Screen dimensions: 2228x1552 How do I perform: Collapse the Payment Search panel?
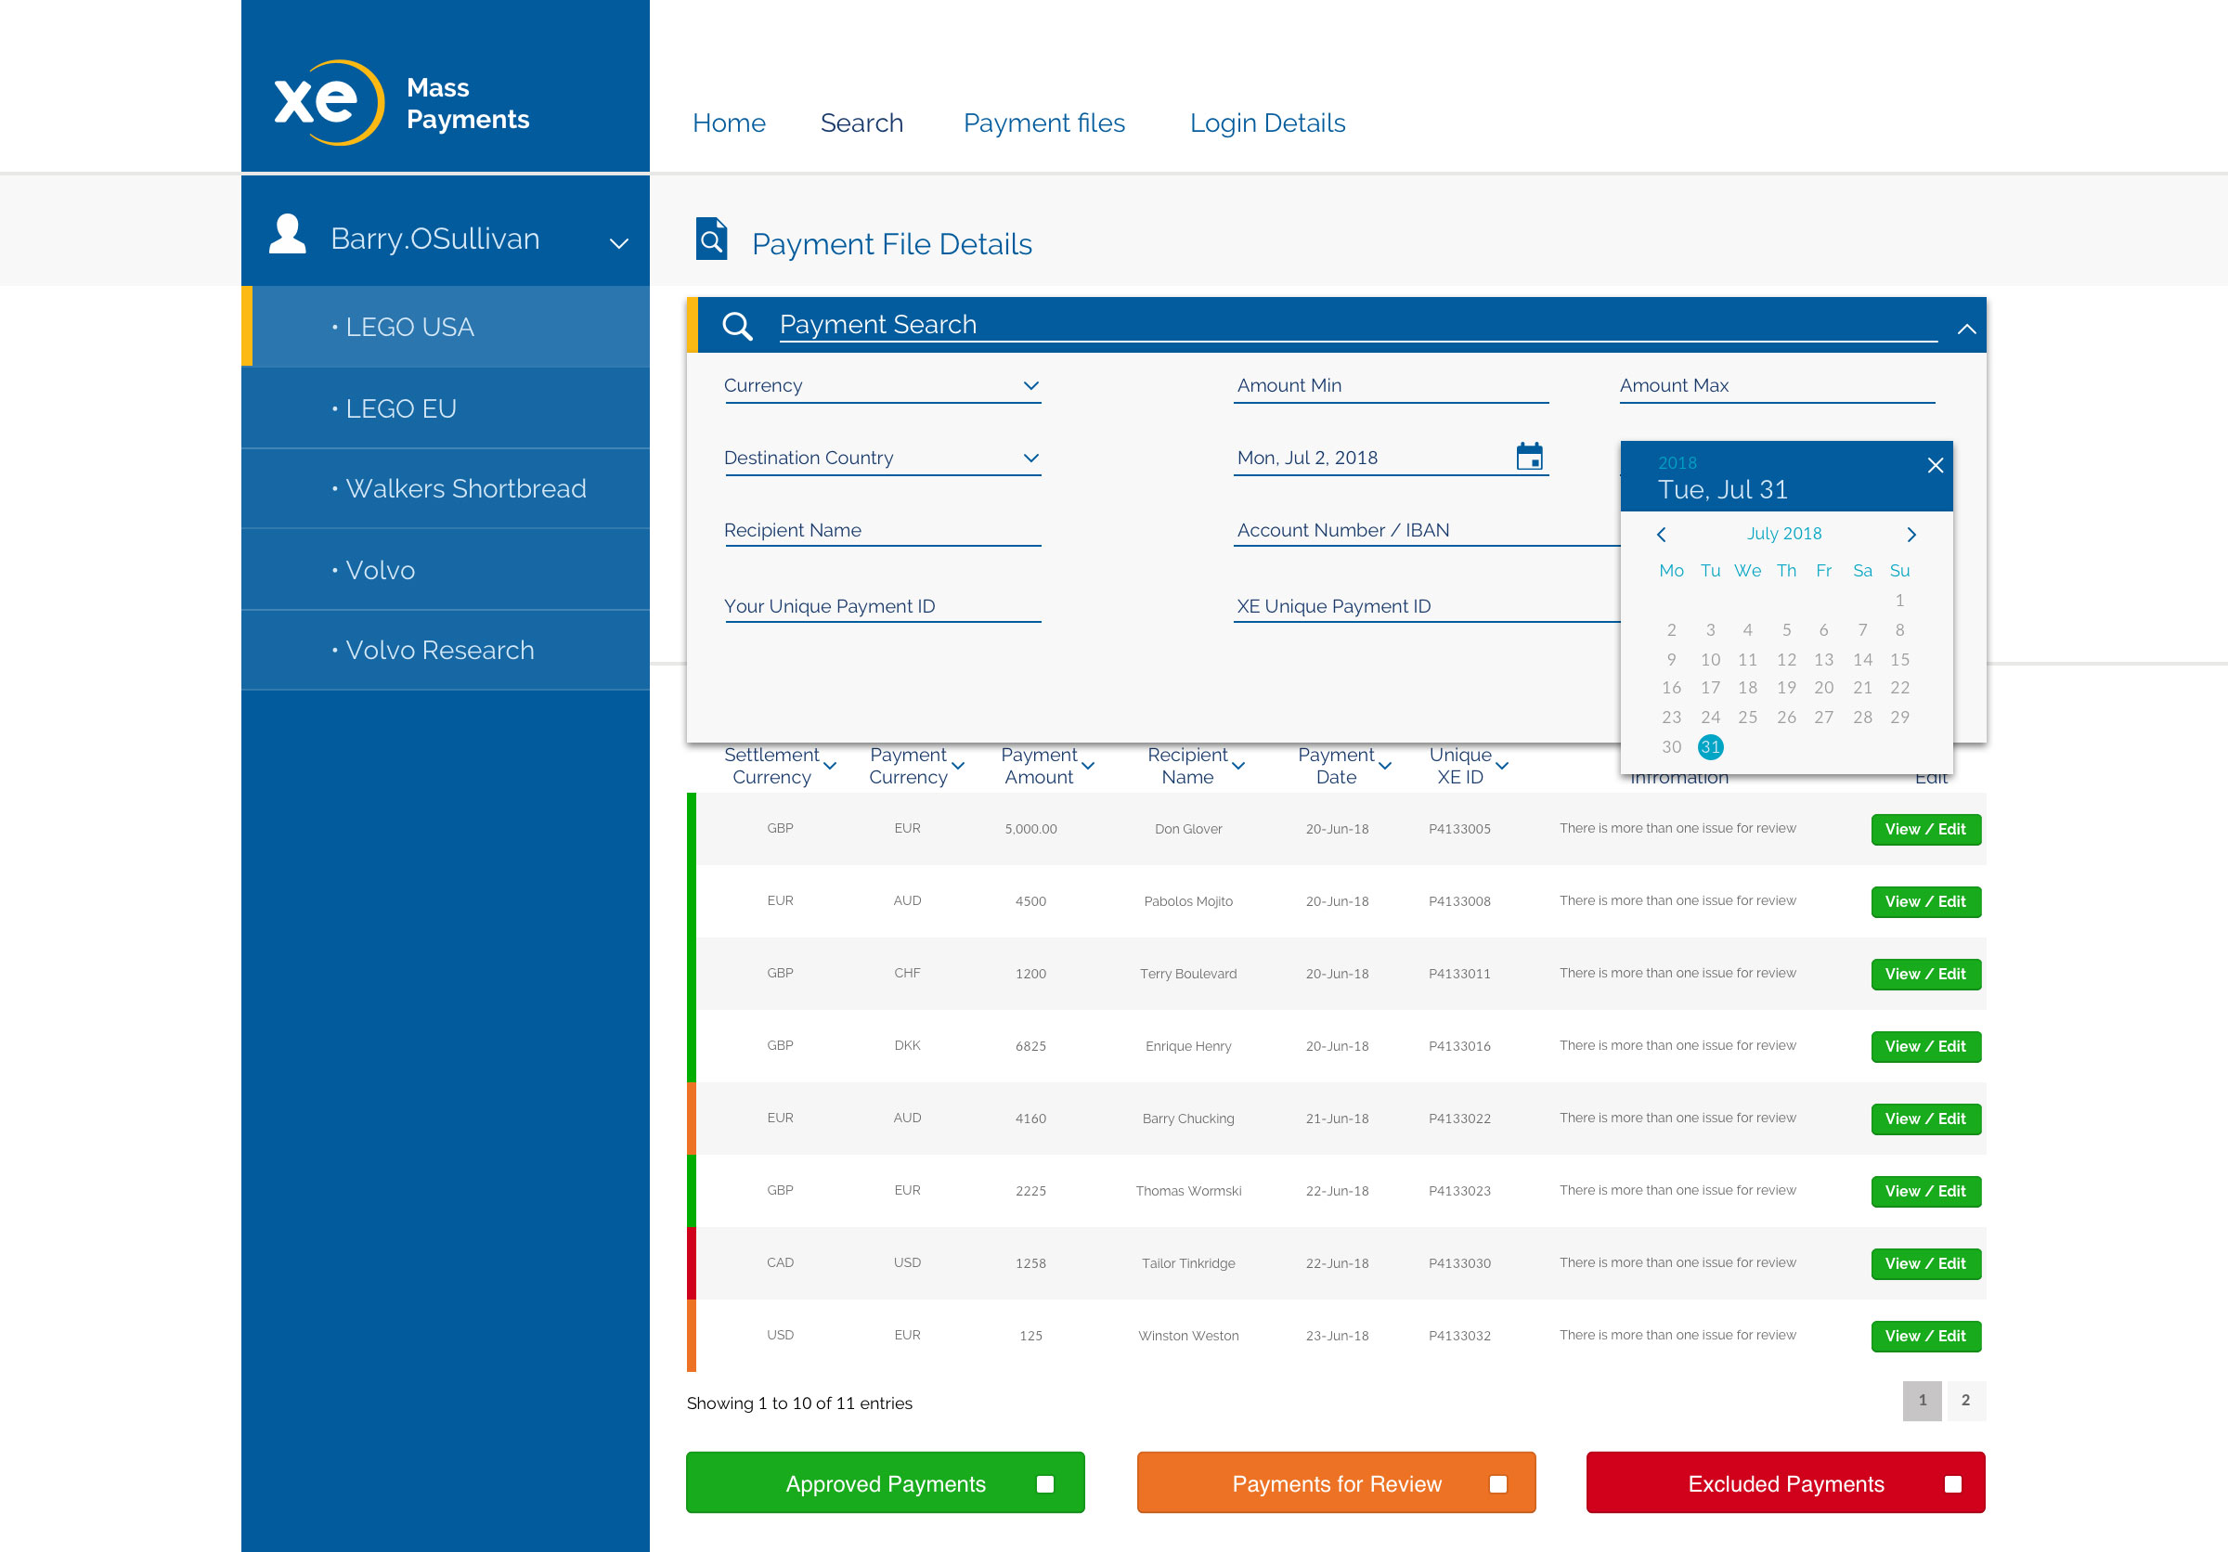click(x=1966, y=329)
